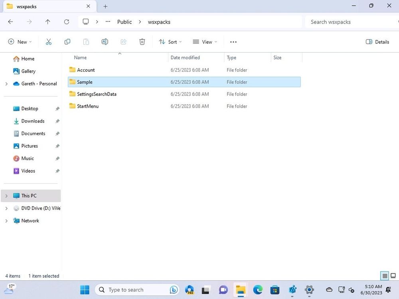Click the Bing icon in search box
The width and height of the screenshot is (399, 299).
pos(174,289)
